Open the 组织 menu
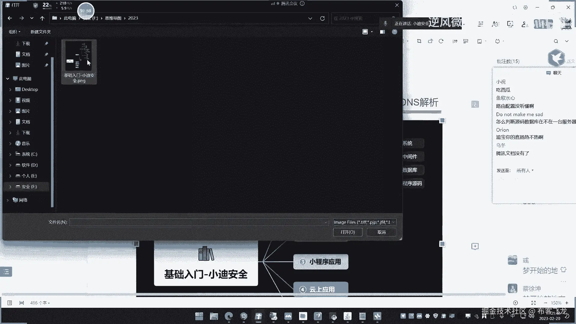Screen dimensions: 576x324 (14, 32)
